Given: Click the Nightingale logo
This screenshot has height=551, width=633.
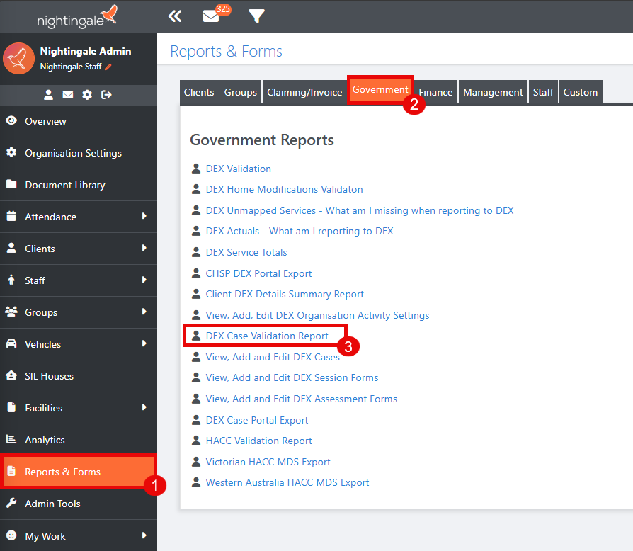Looking at the screenshot, I should click(76, 17).
